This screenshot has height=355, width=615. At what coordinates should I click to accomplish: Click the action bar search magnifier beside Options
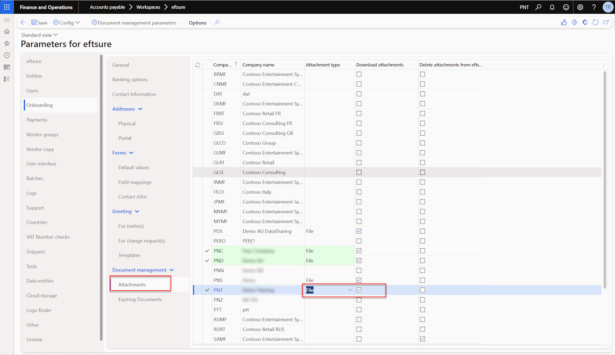tap(217, 22)
